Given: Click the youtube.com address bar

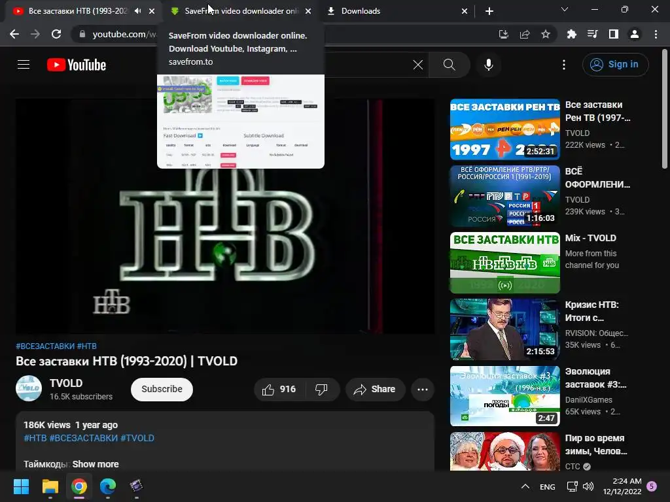Looking at the screenshot, I should click(124, 34).
